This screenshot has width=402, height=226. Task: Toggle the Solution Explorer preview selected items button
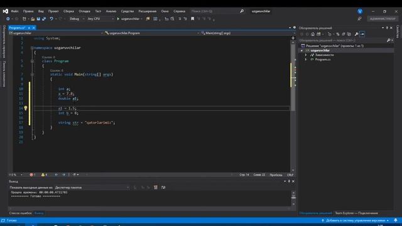362,34
